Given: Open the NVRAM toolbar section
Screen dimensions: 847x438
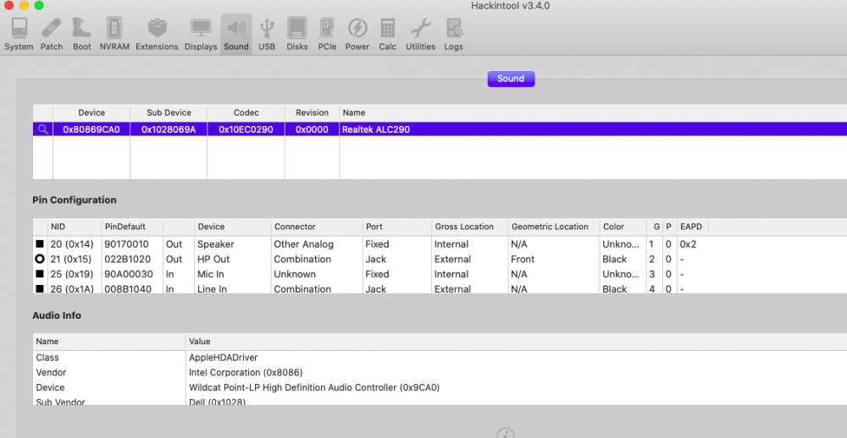Looking at the screenshot, I should point(114,34).
